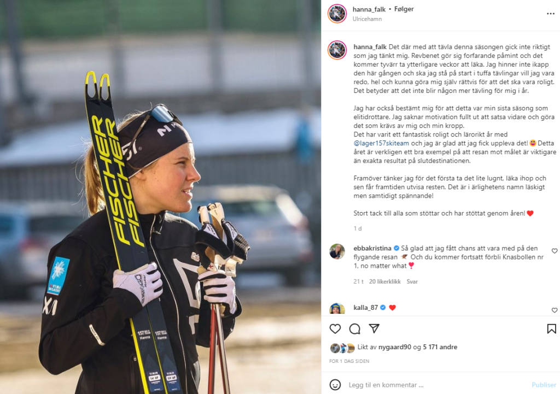Click the Publiser button
Image resolution: width=560 pixels, height=394 pixels.
[544, 385]
